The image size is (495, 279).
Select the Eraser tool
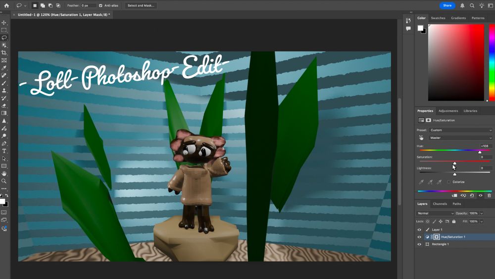4,106
